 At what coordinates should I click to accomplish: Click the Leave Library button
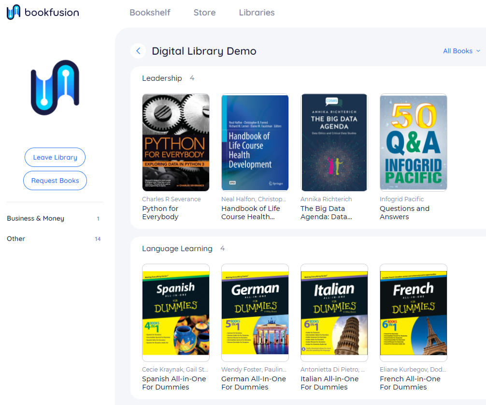pyautogui.click(x=55, y=157)
